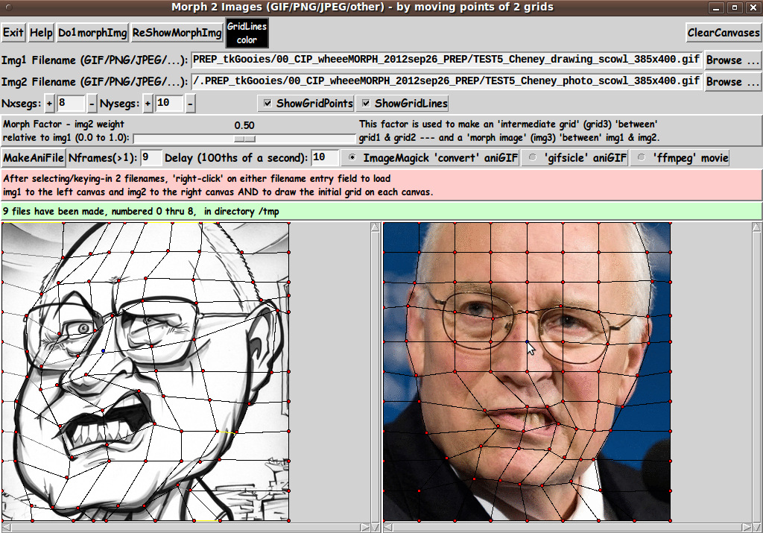The image size is (763, 533).
Task: Click blue selected grid point on drawing
Action: (103, 350)
